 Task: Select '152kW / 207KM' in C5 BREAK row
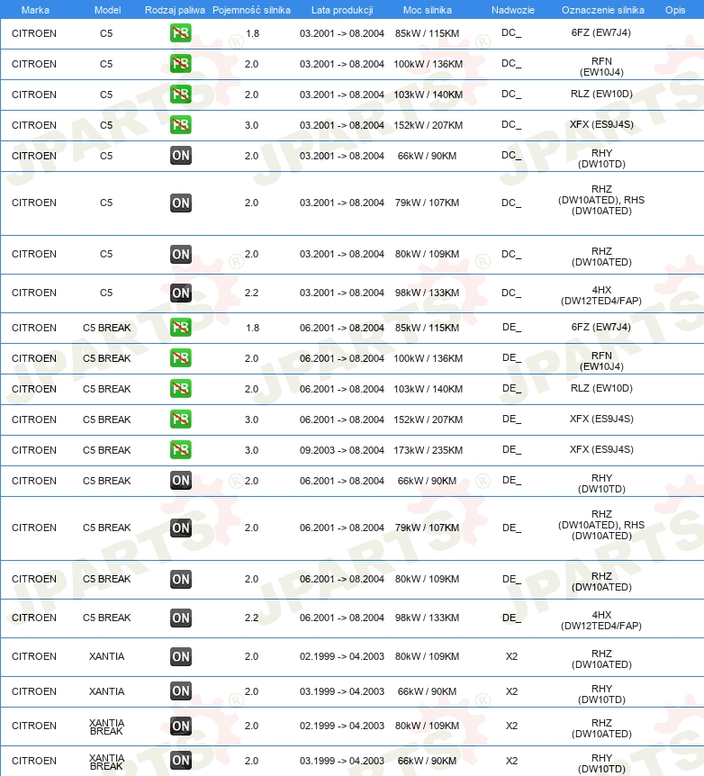[429, 420]
